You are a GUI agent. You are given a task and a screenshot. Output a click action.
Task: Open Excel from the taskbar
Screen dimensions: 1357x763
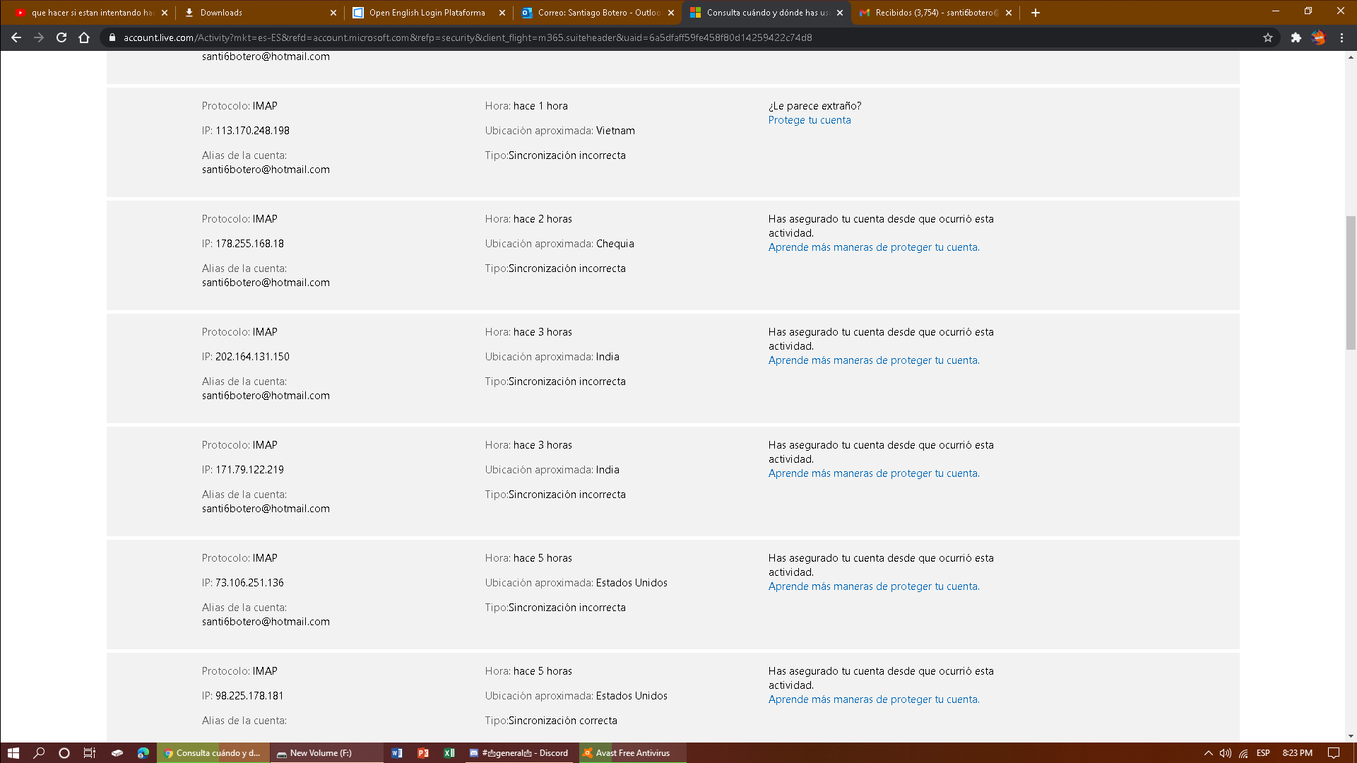coord(449,752)
